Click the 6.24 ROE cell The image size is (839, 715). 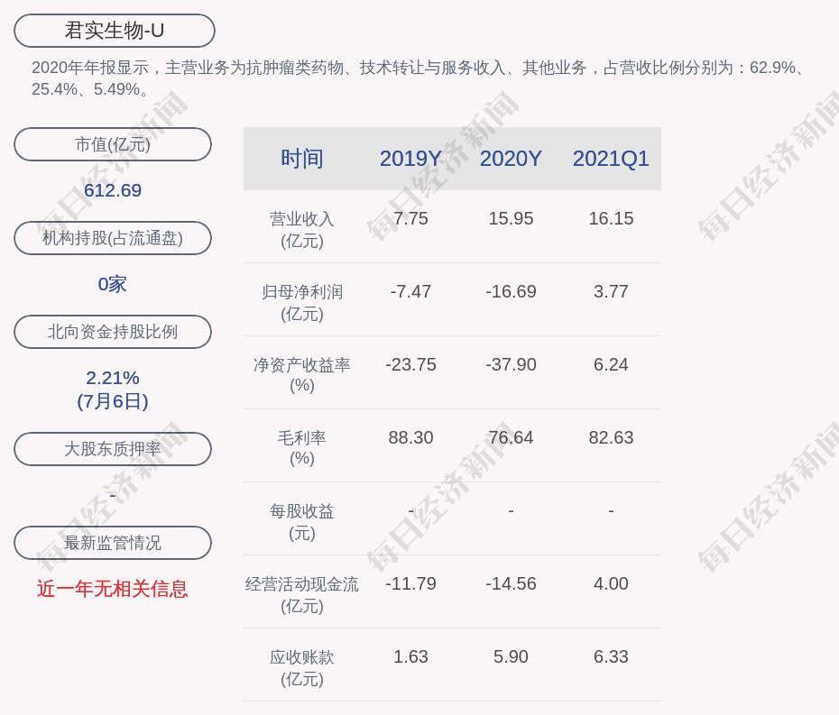coord(611,364)
